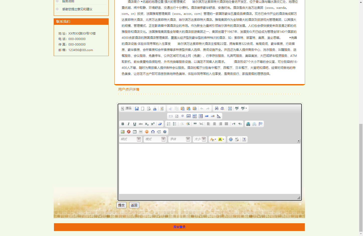Screen dimensions: 363x236
Task: Select 感谢您提出意见和建议 in the sidebar
Action: 77,9
